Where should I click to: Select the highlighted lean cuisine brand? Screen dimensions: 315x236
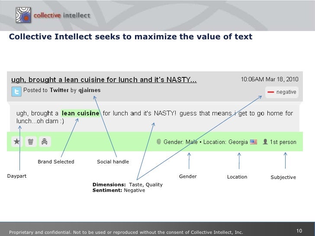tap(80, 113)
